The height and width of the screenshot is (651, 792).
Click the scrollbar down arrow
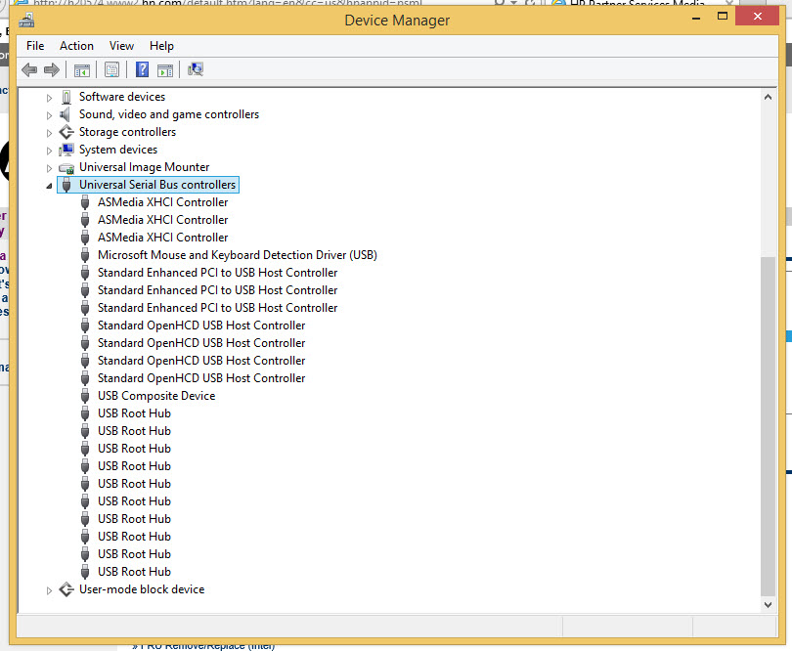point(768,605)
